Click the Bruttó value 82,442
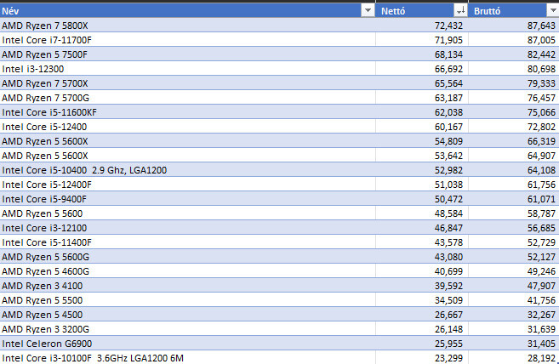Screen dimensions: 559x364 (541, 54)
